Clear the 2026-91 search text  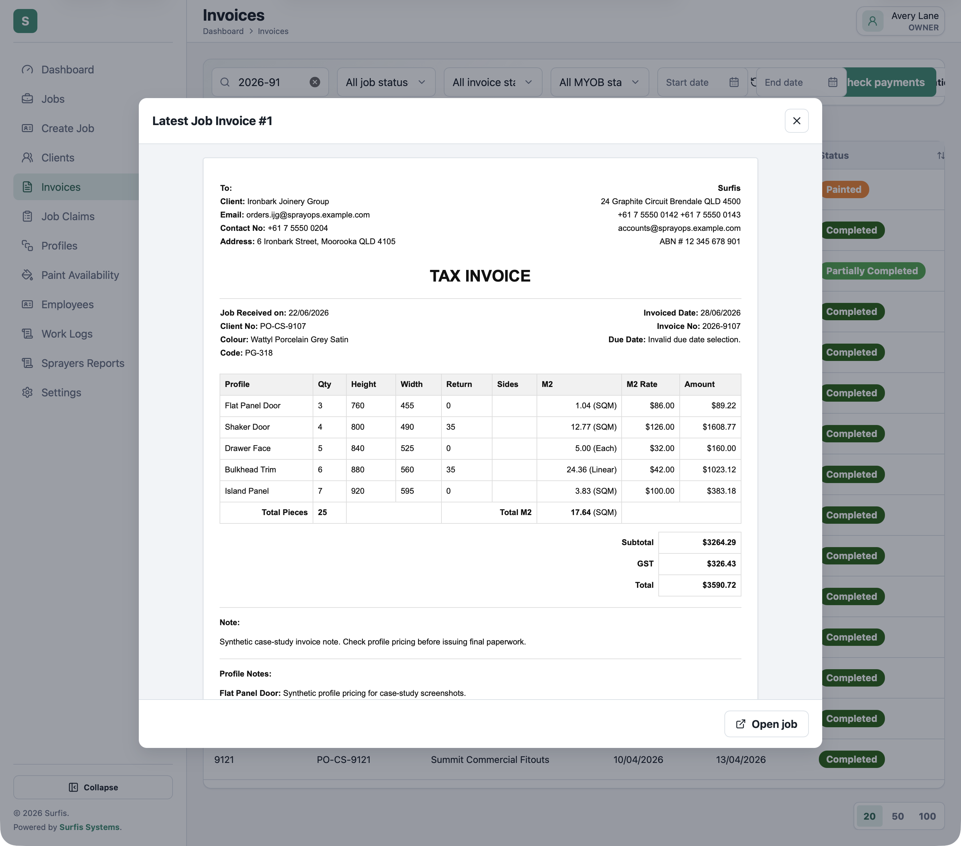315,82
